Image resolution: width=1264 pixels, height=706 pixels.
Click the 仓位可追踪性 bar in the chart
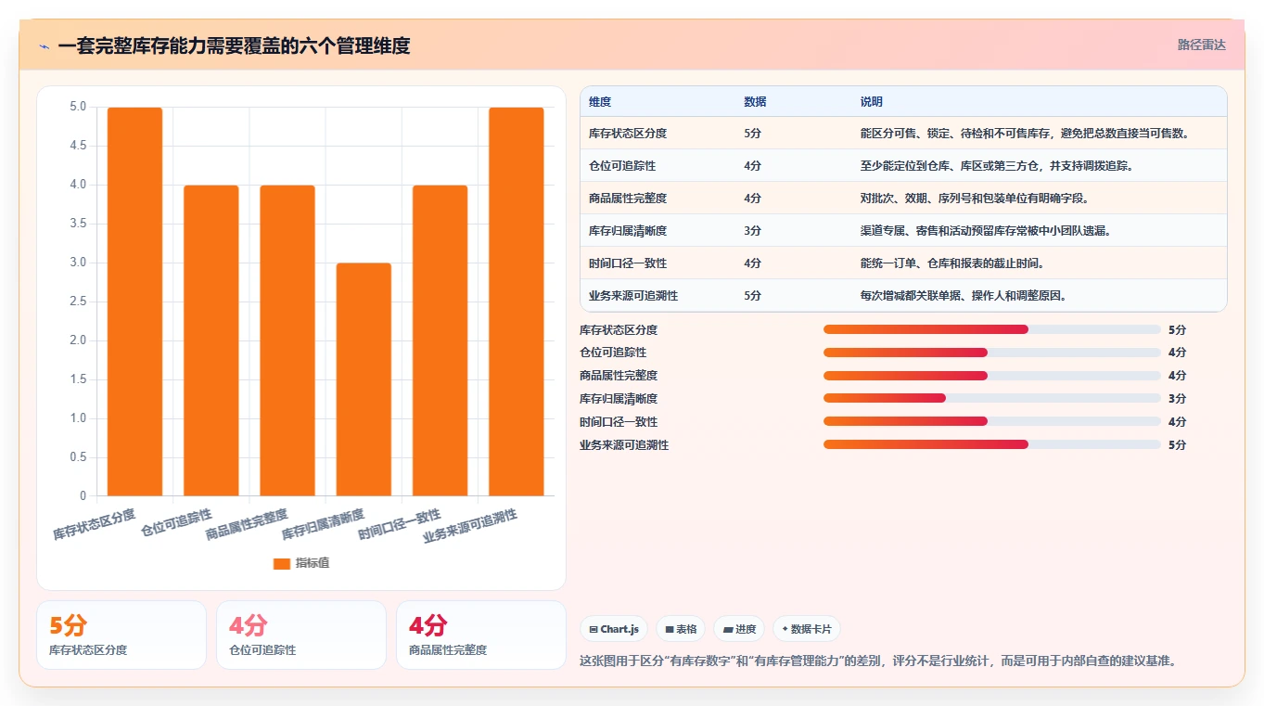click(x=211, y=340)
